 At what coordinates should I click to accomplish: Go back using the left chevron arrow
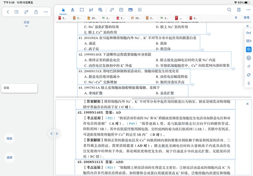coord(8,12)
